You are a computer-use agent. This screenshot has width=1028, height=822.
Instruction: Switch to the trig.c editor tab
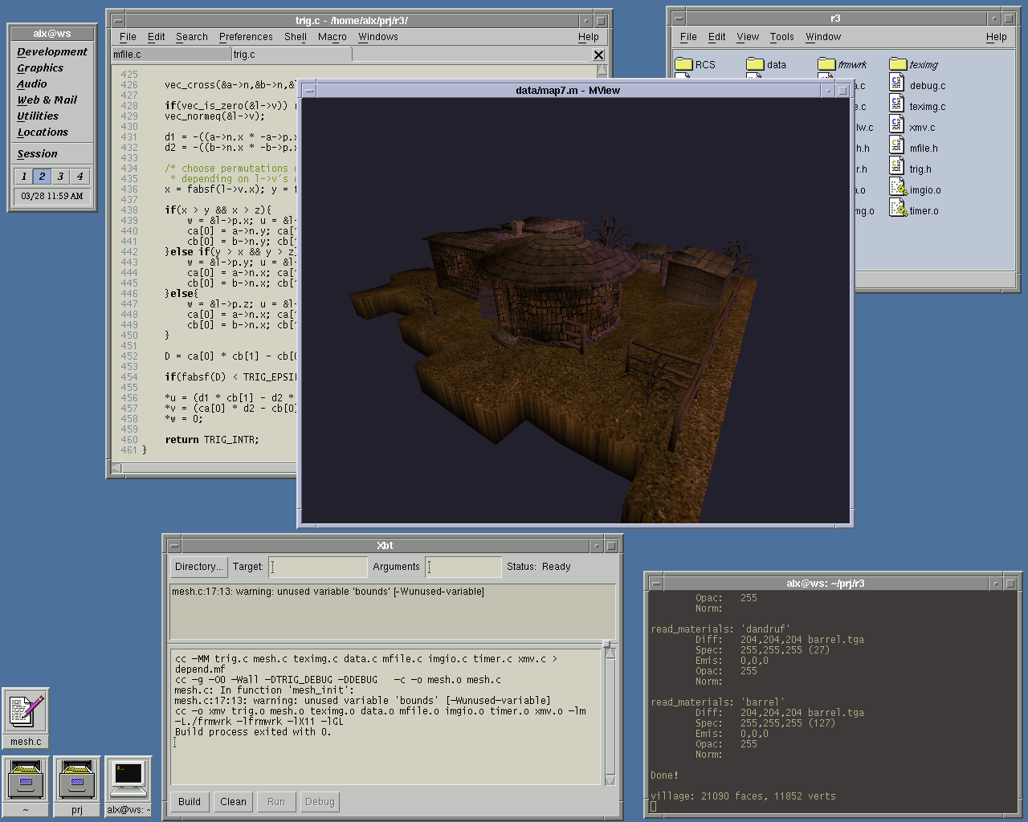[x=292, y=55]
